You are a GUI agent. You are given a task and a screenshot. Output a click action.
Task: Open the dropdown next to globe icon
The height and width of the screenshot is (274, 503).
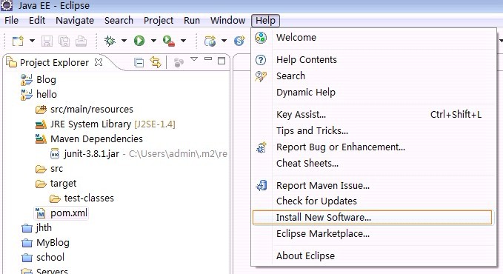pyautogui.click(x=224, y=41)
